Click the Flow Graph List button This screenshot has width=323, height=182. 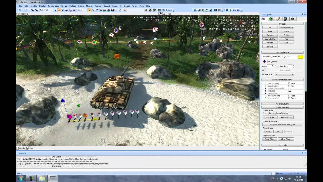[x=278, y=132]
